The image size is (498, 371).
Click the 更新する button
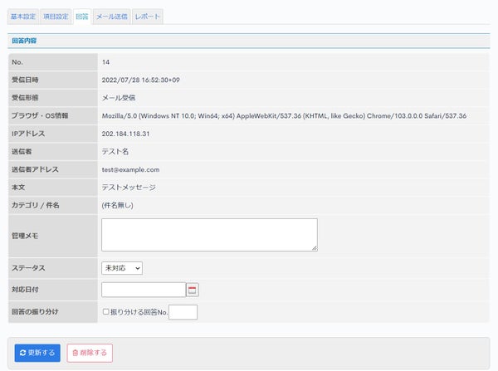point(37,353)
